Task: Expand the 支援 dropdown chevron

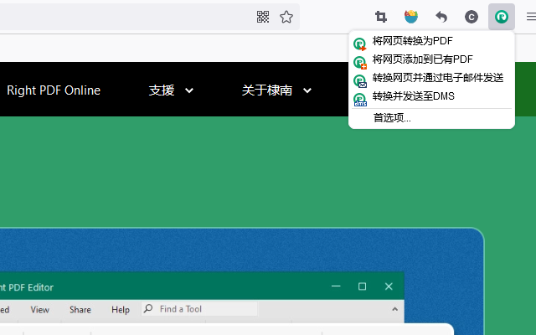Action: (x=189, y=90)
